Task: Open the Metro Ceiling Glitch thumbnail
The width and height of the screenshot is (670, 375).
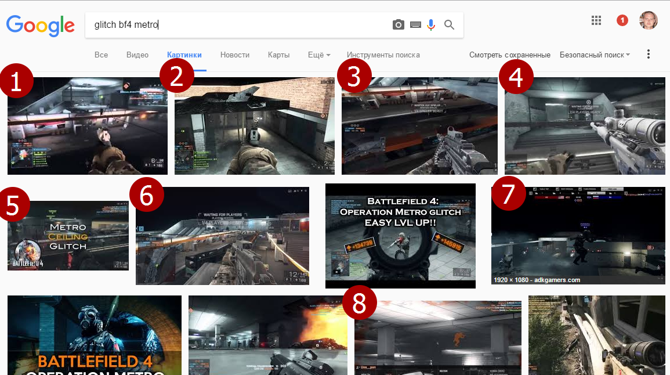Action: [x=68, y=236]
